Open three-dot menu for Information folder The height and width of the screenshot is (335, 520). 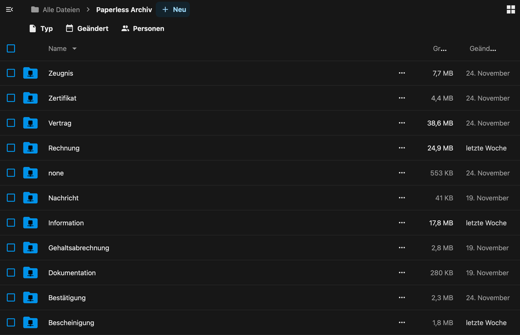tap(401, 223)
